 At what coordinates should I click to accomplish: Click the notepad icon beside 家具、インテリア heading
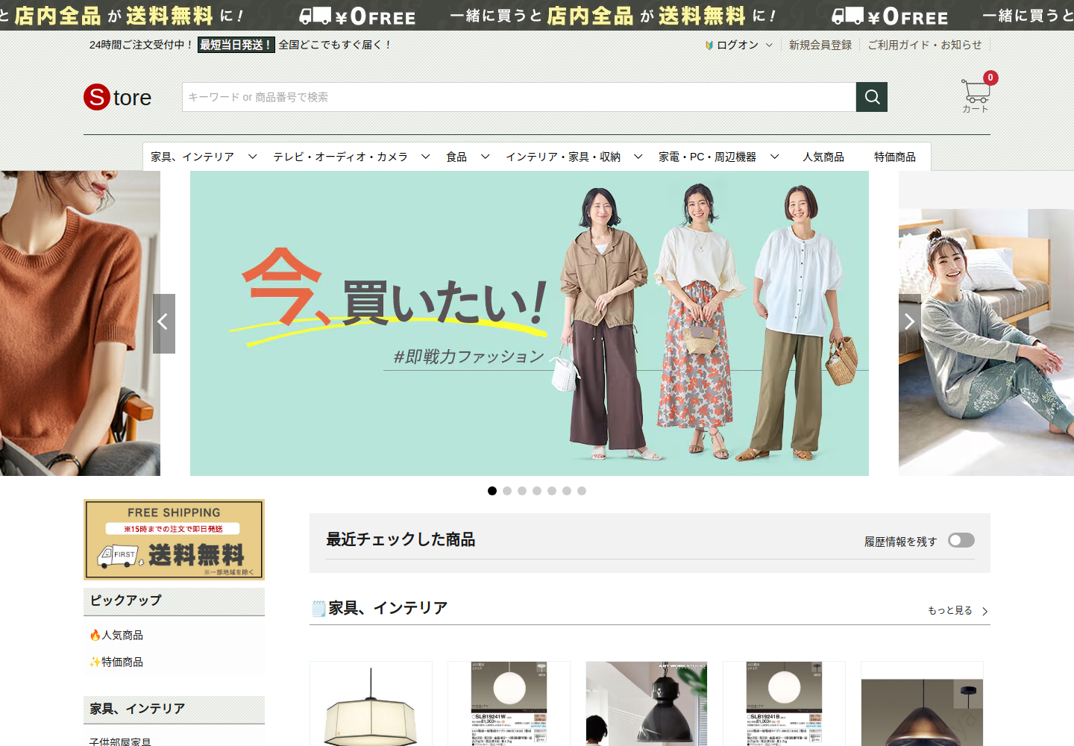(318, 608)
